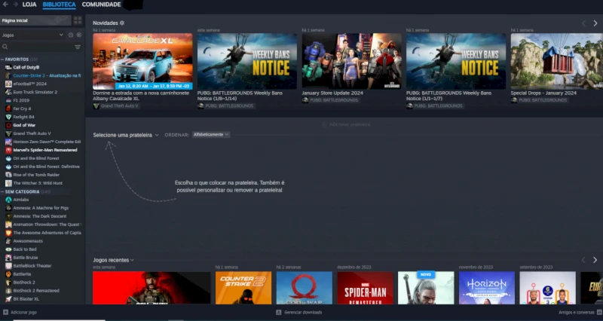
Task: Switch to the collections grid view icon
Action: pyautogui.click(x=78, y=20)
